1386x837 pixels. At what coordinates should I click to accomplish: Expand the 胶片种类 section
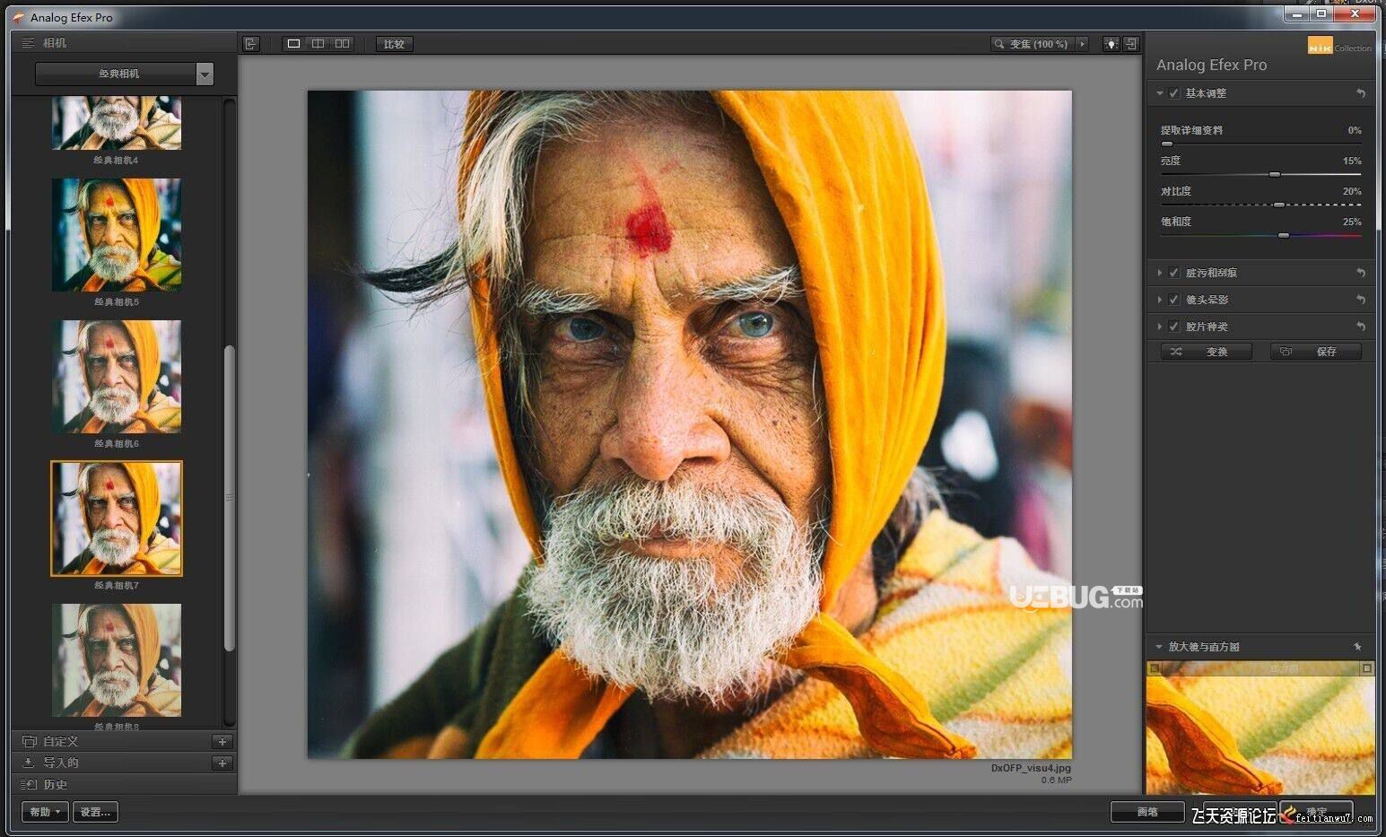(1160, 327)
